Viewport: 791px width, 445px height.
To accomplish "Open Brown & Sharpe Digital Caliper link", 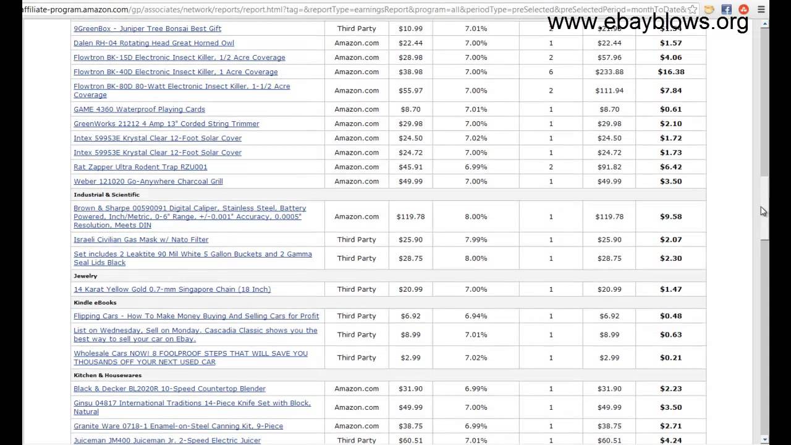I will 190,216.
